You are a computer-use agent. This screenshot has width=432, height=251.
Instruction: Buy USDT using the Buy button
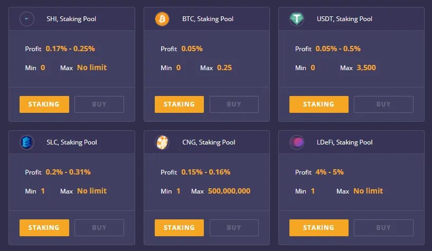pos(383,104)
